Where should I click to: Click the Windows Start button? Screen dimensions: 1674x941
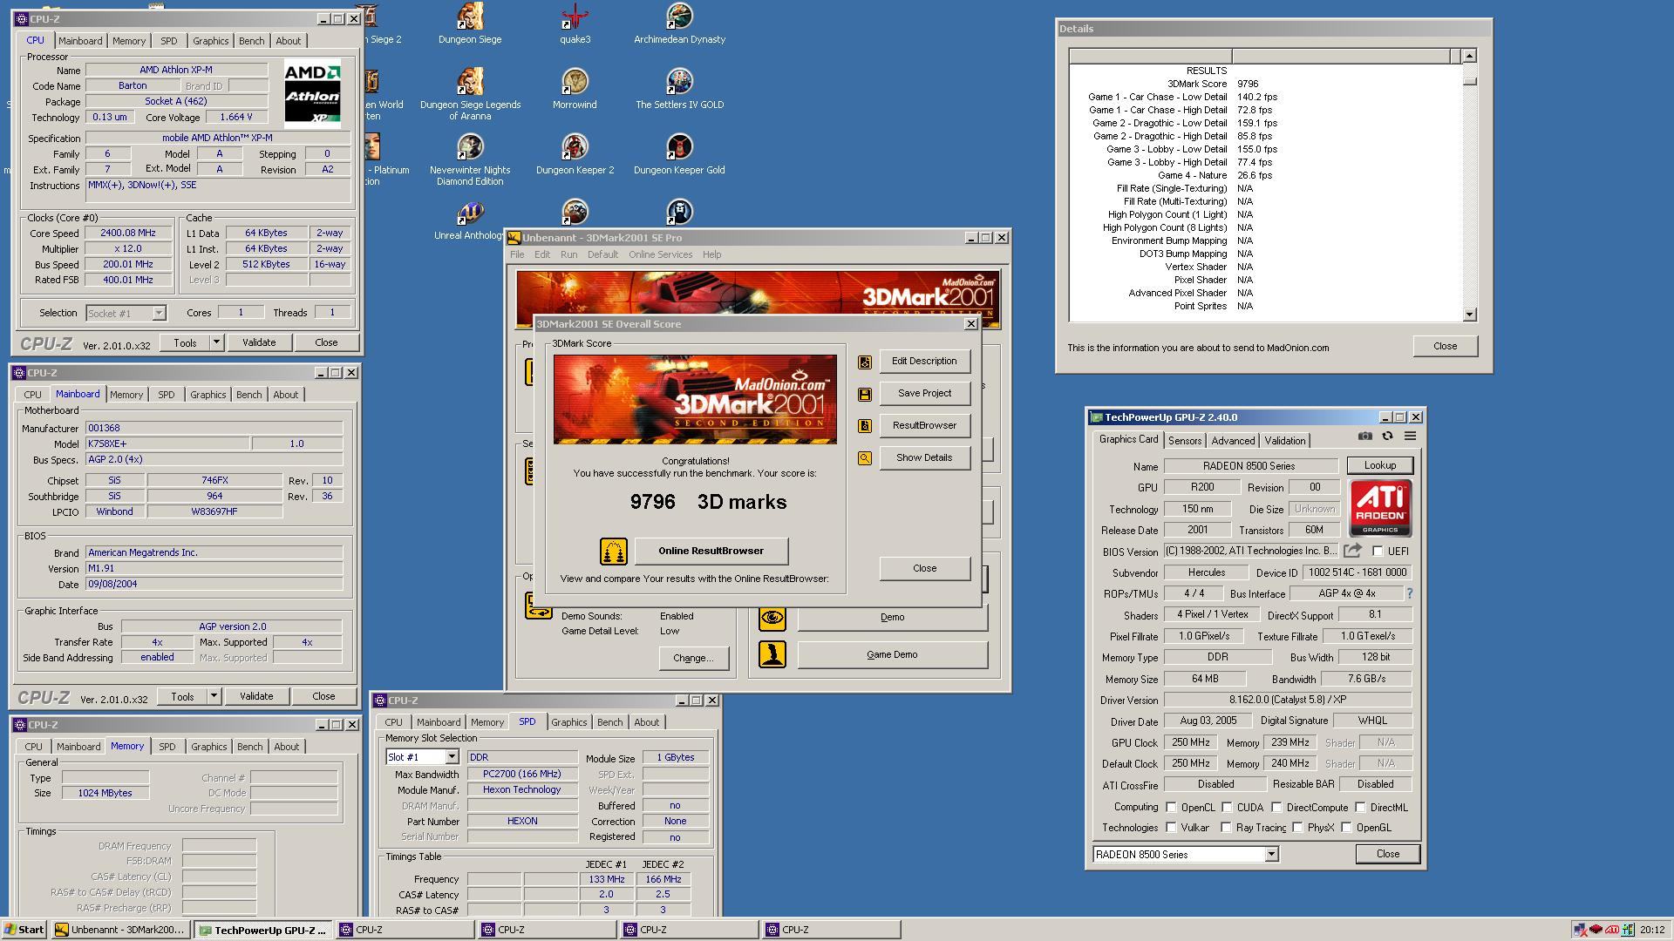[x=24, y=930]
